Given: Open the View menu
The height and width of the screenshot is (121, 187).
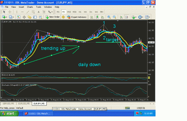Looking at the screenshot, I should coord(13,7).
